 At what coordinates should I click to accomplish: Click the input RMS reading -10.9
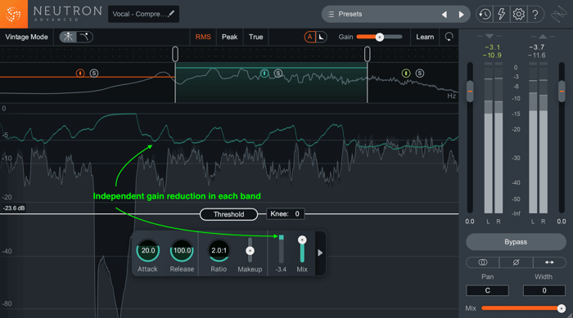tap(492, 55)
